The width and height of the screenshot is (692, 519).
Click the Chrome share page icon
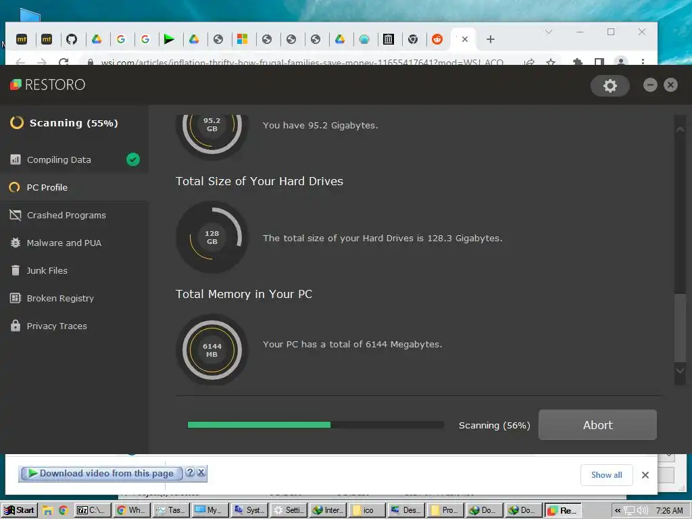[x=529, y=62]
